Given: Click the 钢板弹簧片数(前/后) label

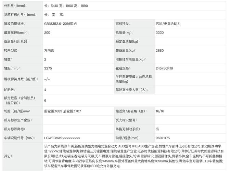Looking at the screenshot, I should click(x=21, y=79).
